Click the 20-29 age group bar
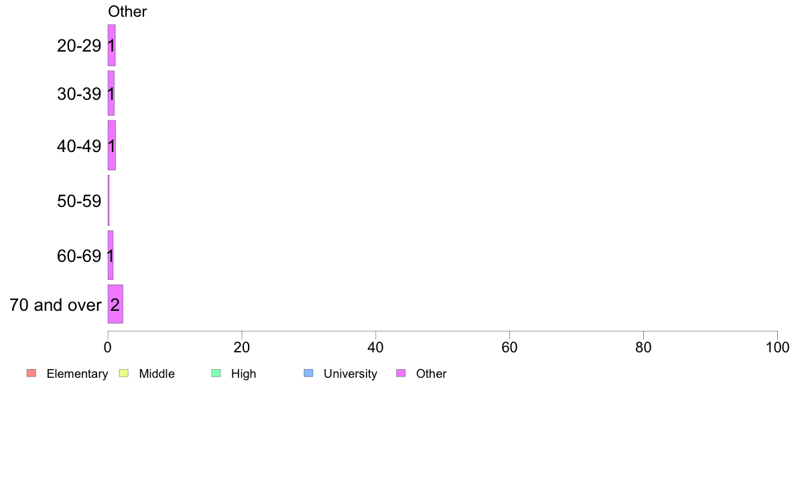The image size is (796, 493). click(112, 45)
